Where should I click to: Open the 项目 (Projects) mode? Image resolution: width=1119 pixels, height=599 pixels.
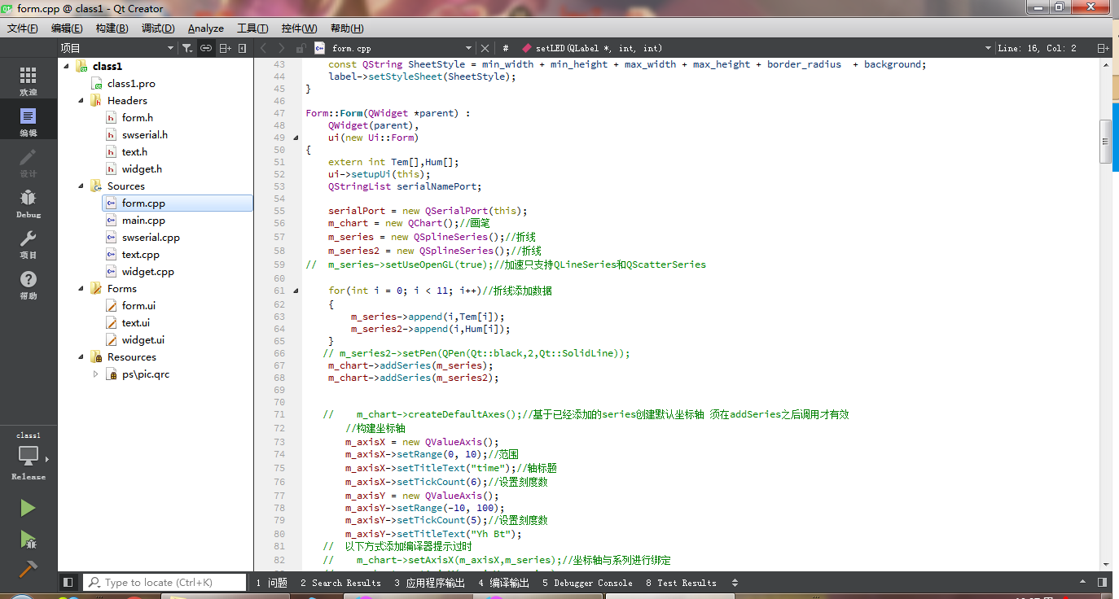pos(29,244)
